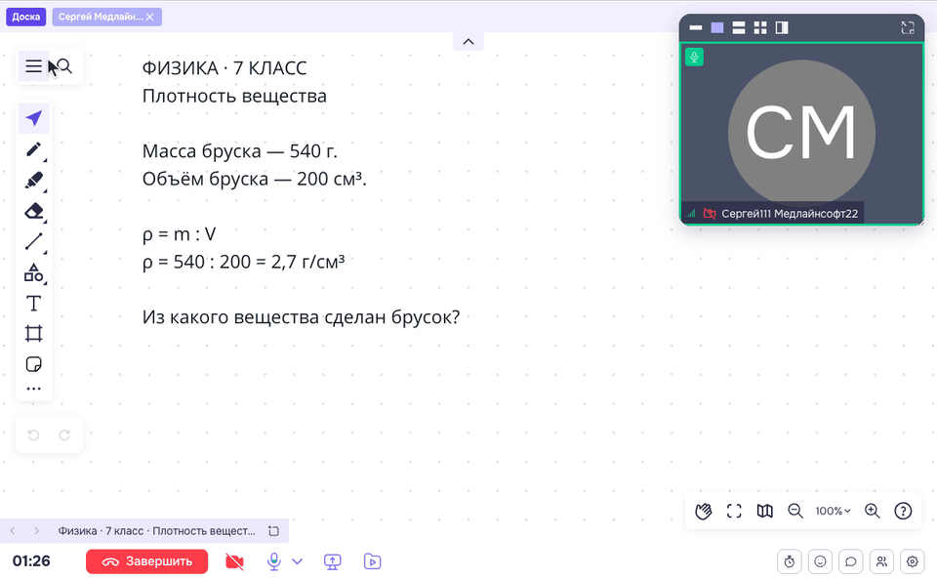Select question 'Из какого вещества сделан брусок?'
Image resolution: width=937 pixels, height=580 pixels.
pyautogui.click(x=302, y=317)
